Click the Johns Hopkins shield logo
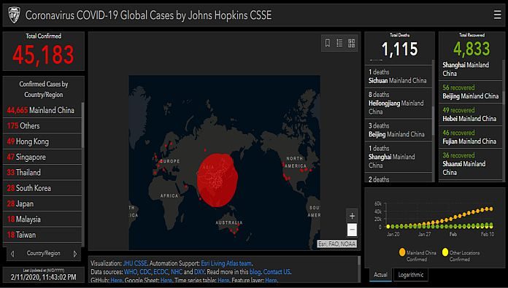508x288 pixels. click(14, 15)
